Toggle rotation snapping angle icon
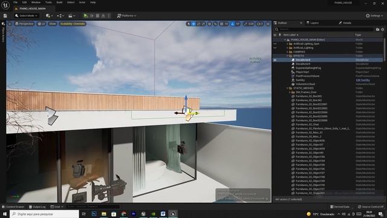The height and width of the screenshot is (218, 387). [233, 24]
